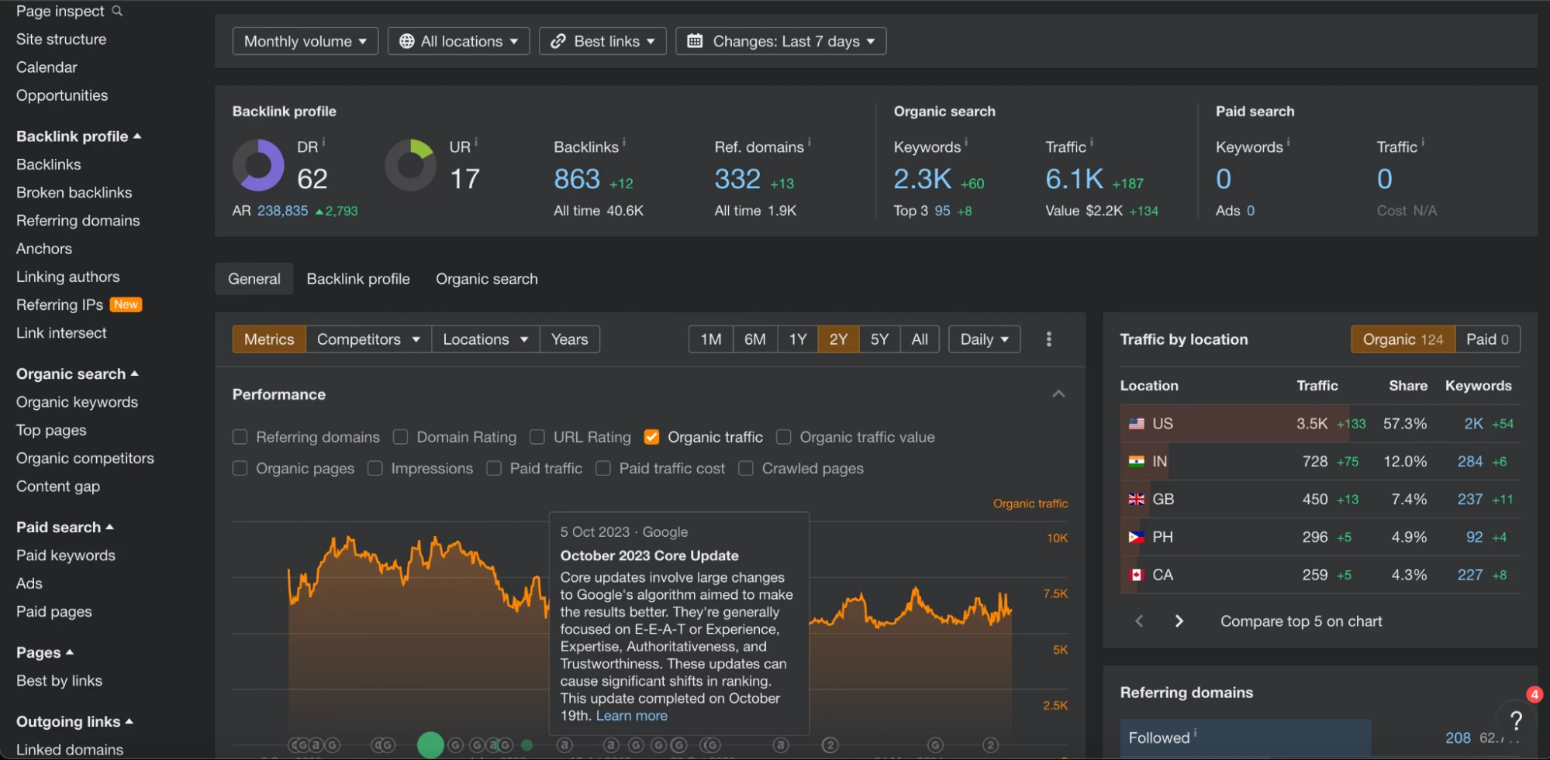Click the help question mark icon

click(1516, 720)
